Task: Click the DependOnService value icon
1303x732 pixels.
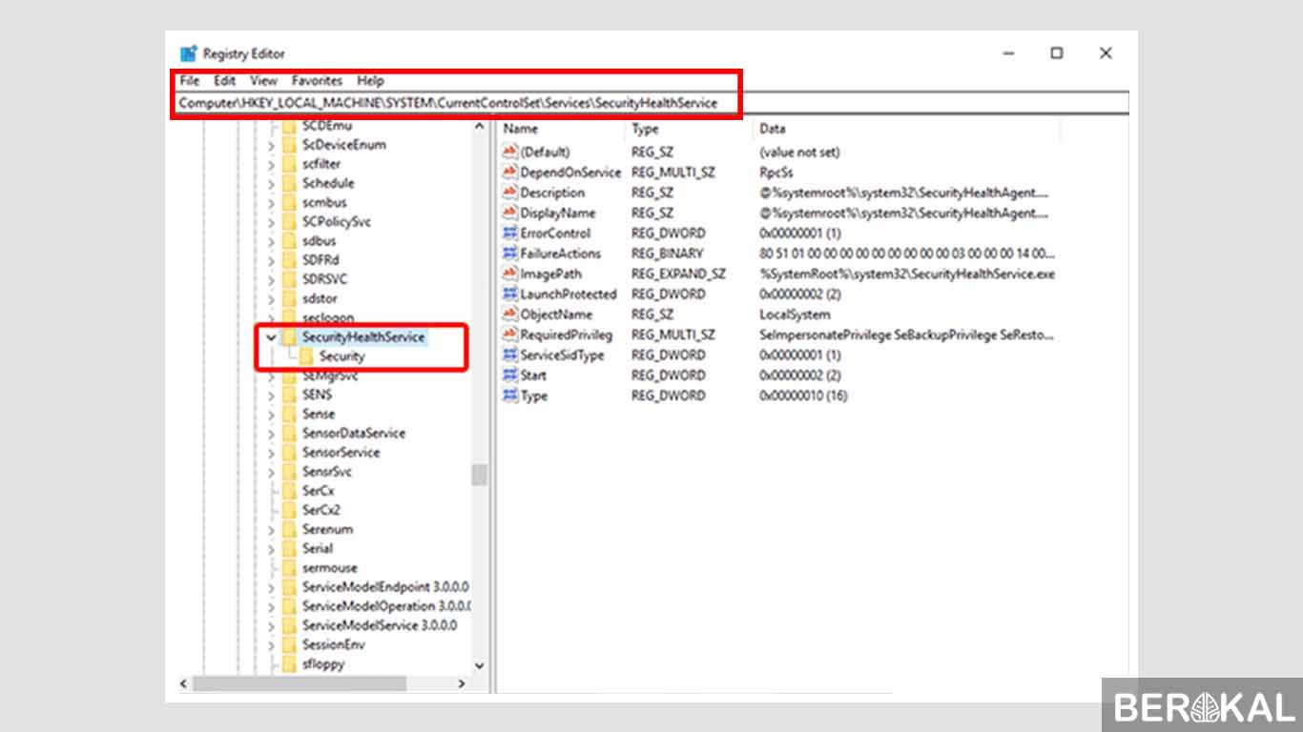Action: [x=509, y=173]
